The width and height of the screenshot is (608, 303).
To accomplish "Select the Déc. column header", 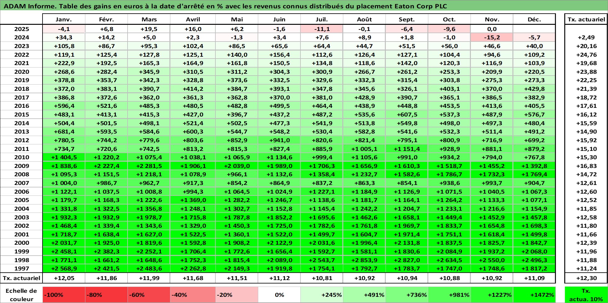I will point(534,19).
